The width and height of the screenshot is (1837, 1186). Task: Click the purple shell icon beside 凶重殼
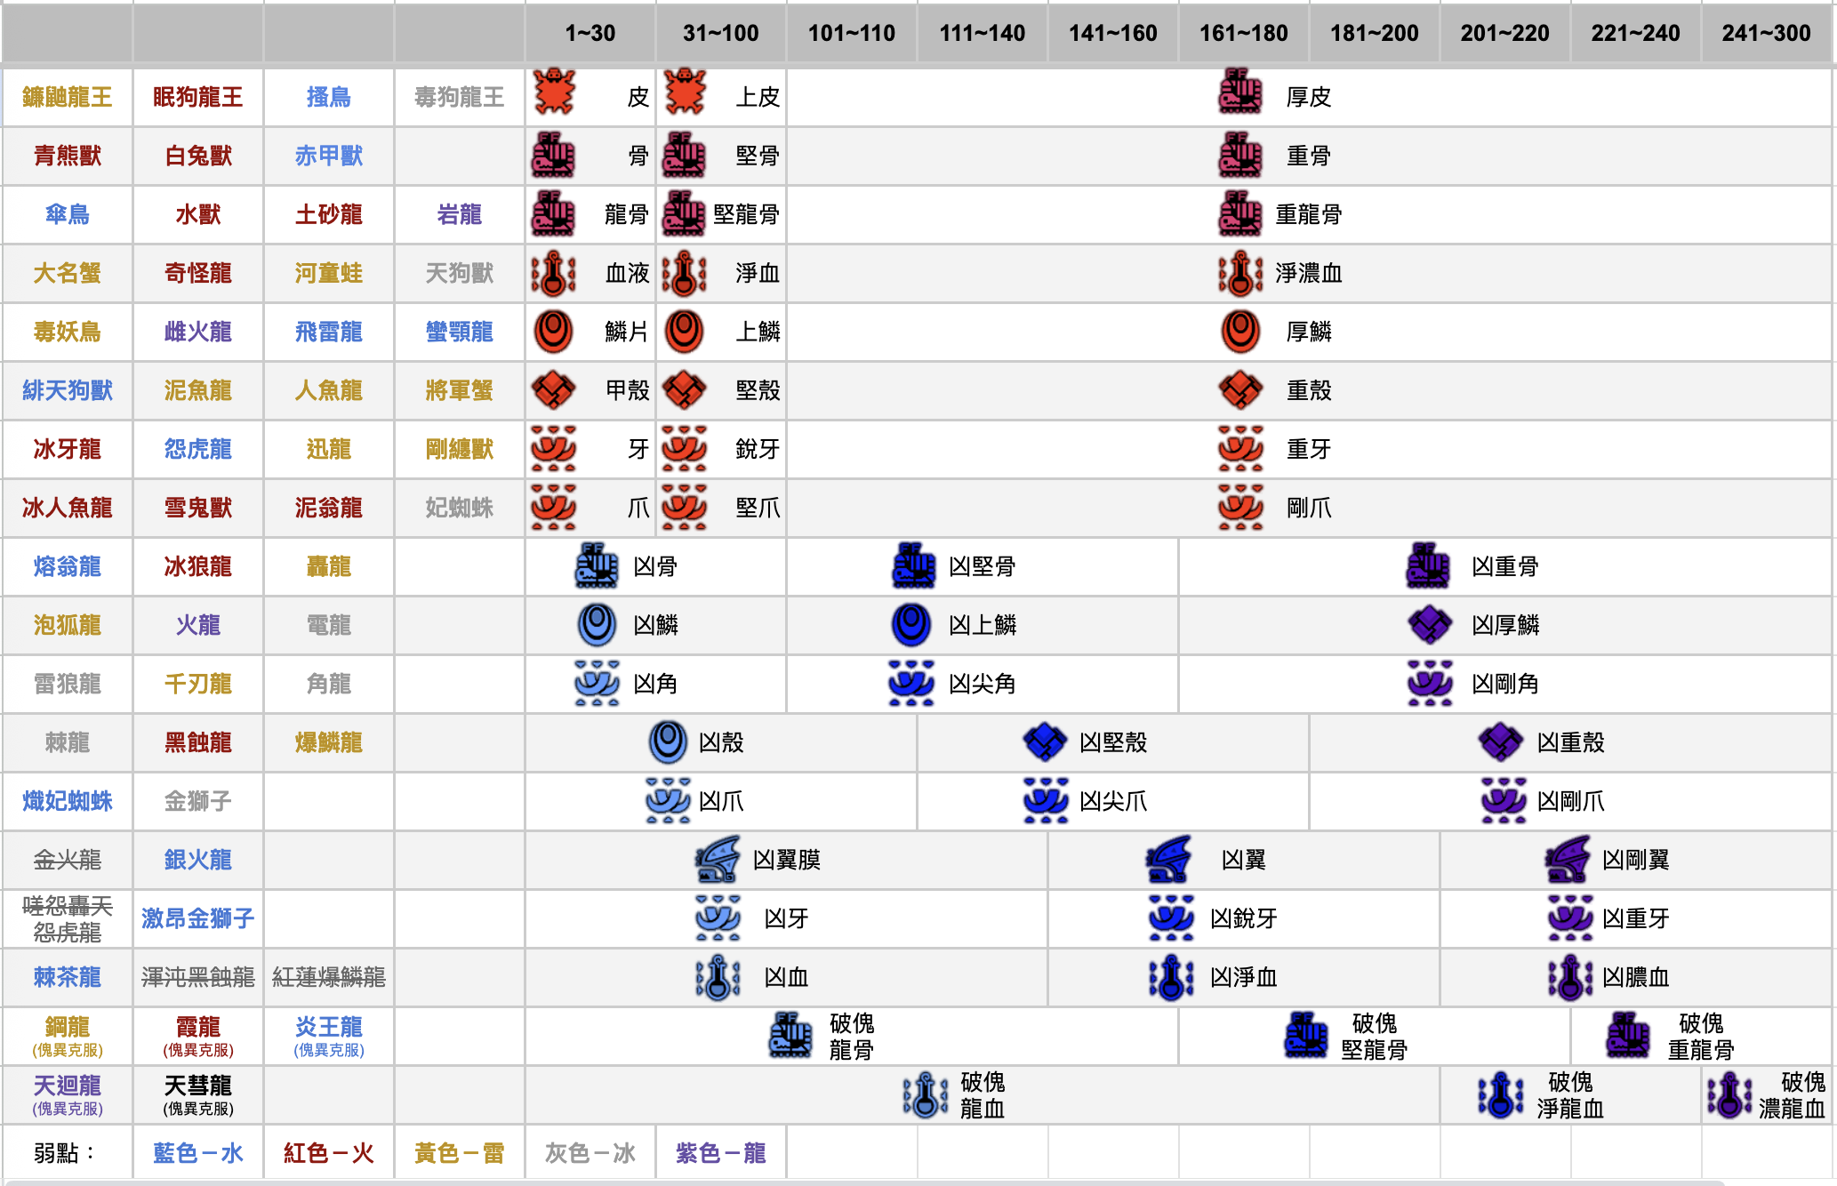[x=1501, y=742]
